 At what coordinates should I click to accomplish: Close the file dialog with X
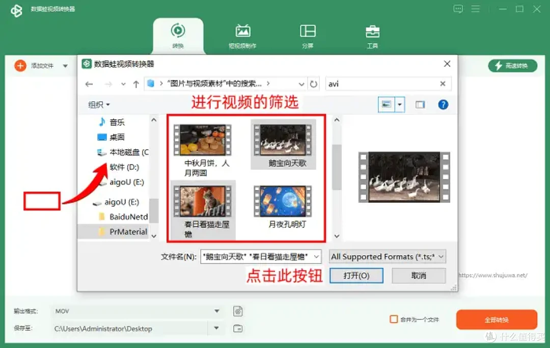click(447, 64)
